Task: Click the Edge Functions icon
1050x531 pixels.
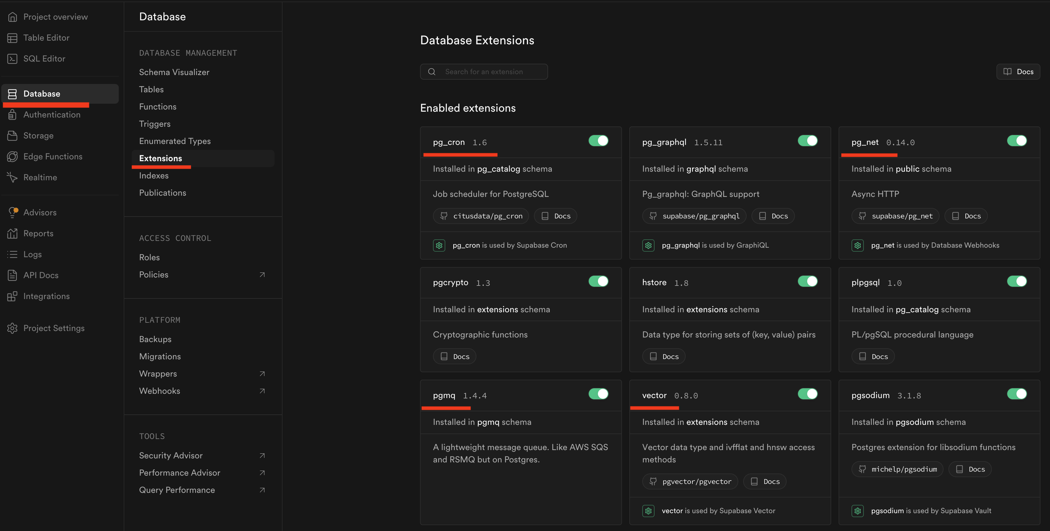Action: [x=12, y=157]
